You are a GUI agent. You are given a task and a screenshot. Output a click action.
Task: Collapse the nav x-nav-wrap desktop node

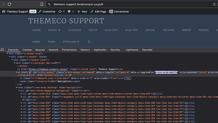(17, 87)
